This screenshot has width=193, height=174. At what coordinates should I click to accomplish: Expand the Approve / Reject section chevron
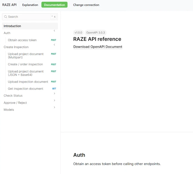pos(54,100)
